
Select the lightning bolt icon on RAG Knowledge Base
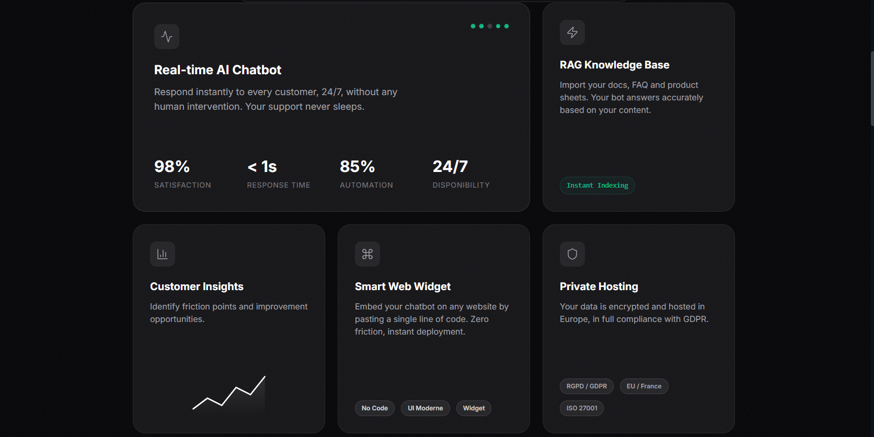(x=572, y=32)
